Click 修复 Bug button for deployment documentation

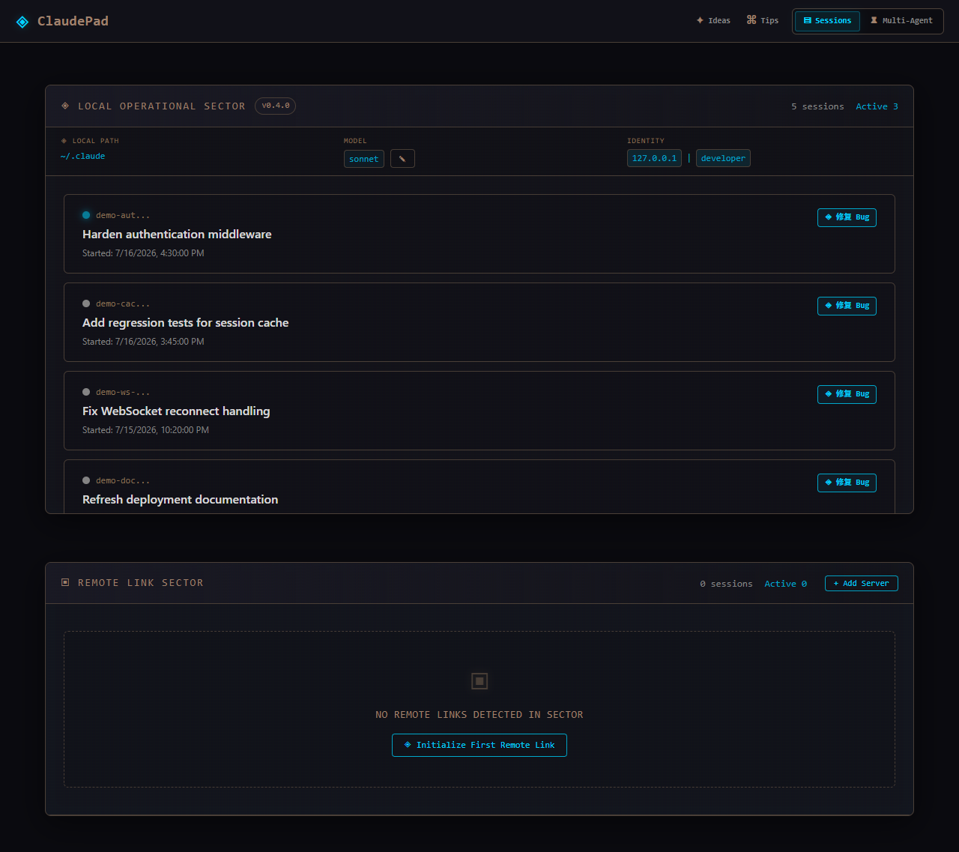tap(847, 483)
